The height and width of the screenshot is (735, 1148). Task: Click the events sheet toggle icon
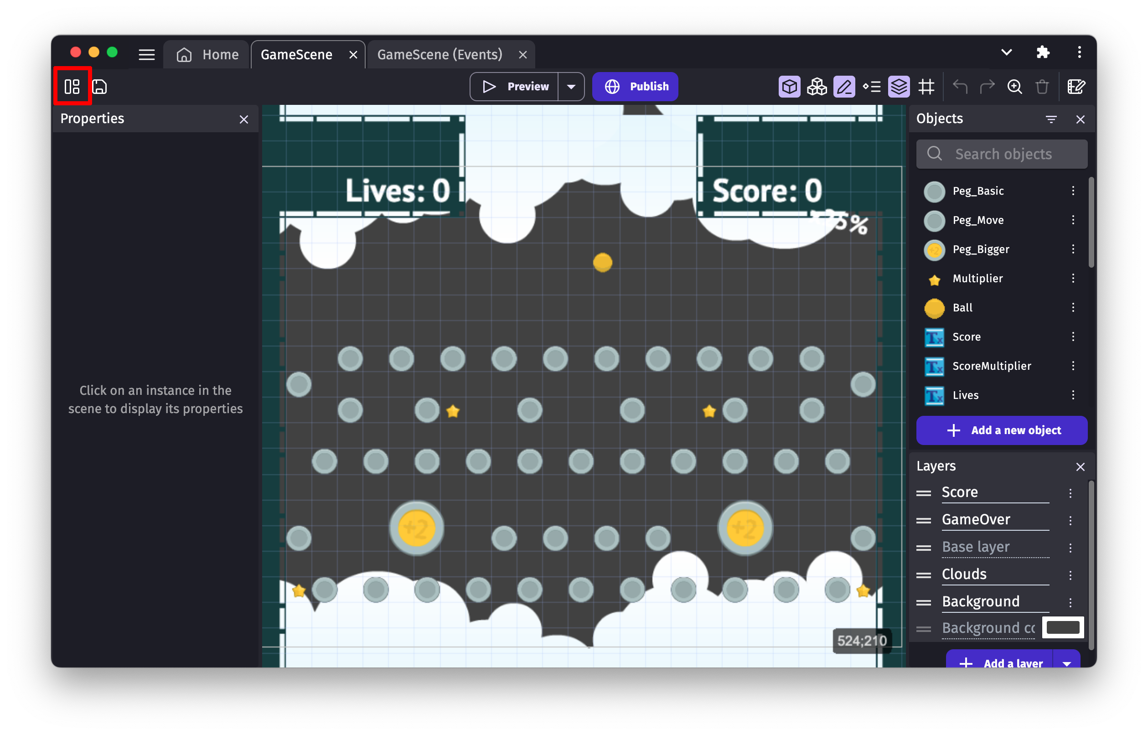click(x=72, y=87)
